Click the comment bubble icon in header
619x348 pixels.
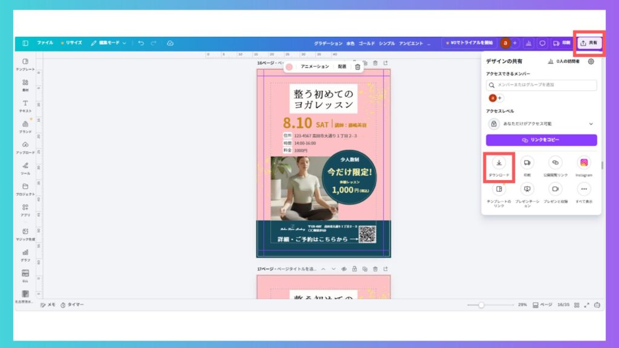point(542,43)
